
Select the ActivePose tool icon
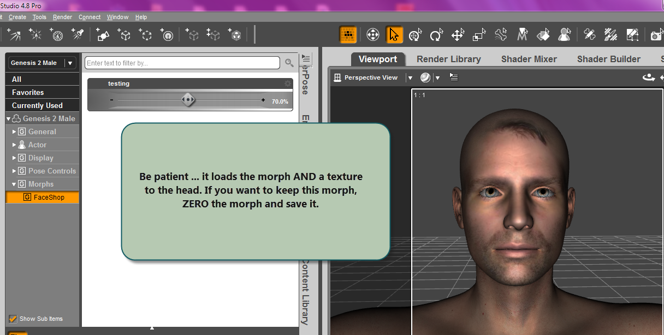(416, 35)
